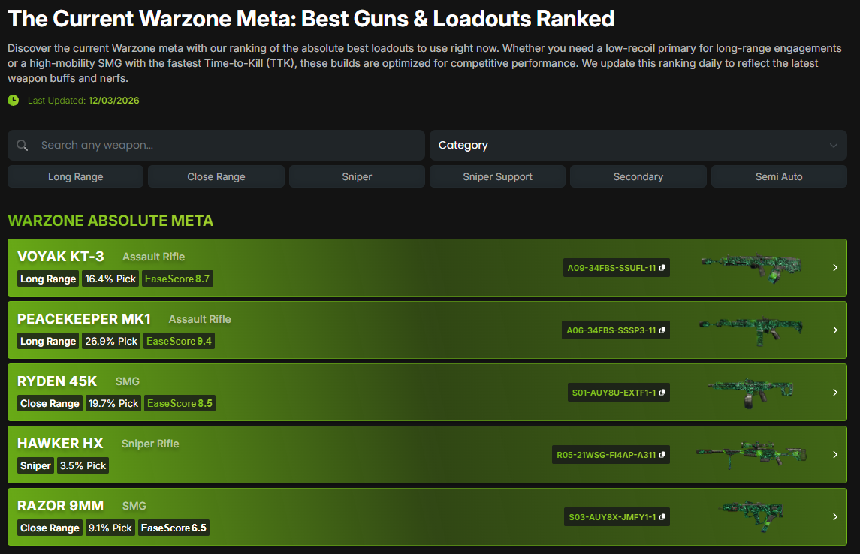
Task: Click the RAZOR 9MM EaseScore badge
Action: coord(174,528)
